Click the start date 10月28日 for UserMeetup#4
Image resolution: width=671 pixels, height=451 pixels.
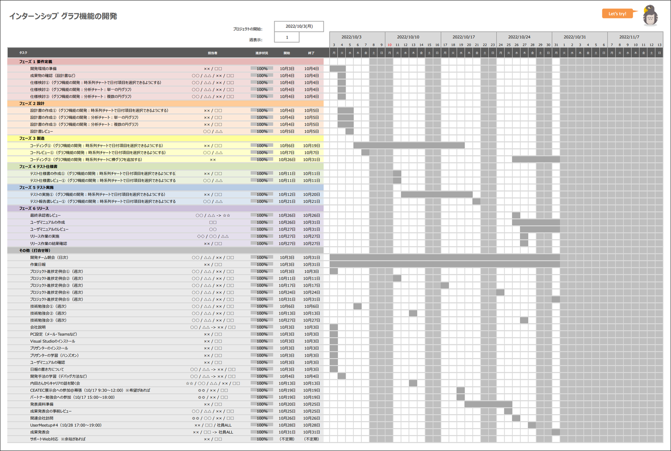click(x=287, y=425)
